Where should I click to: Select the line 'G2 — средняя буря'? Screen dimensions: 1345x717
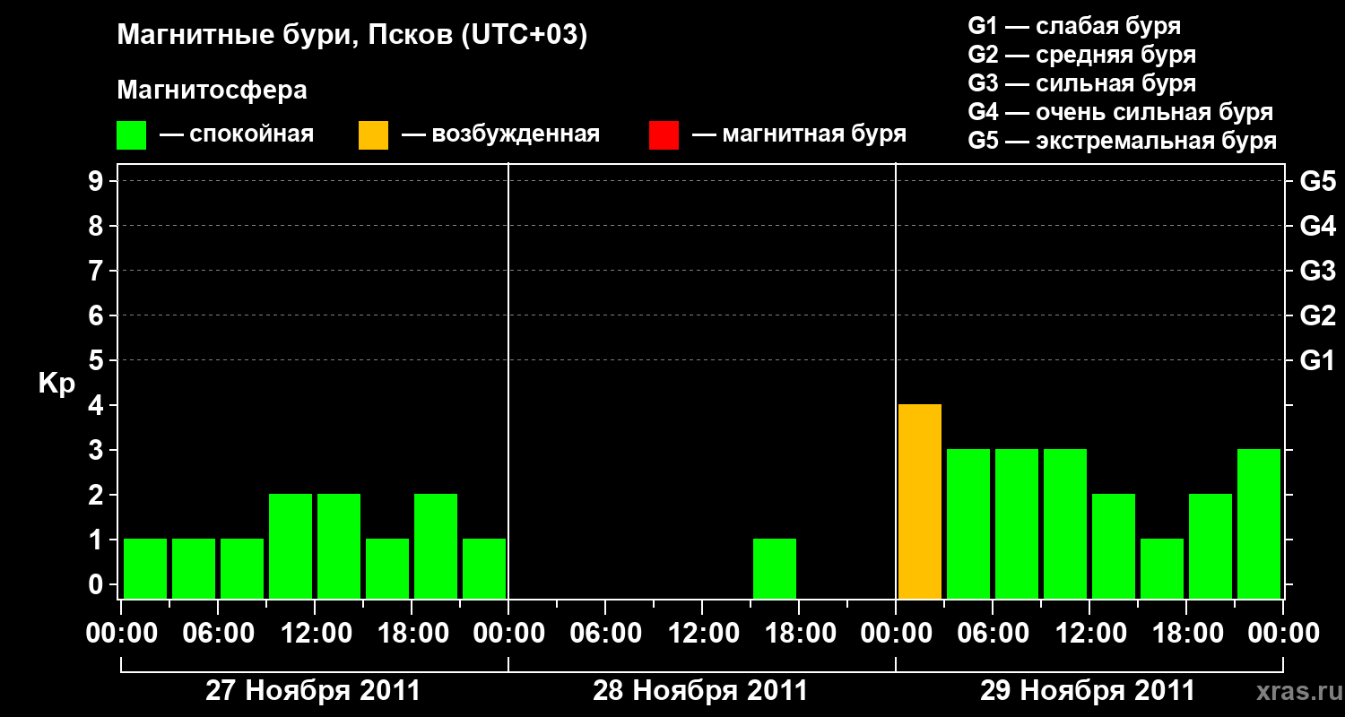pyautogui.click(x=1082, y=55)
